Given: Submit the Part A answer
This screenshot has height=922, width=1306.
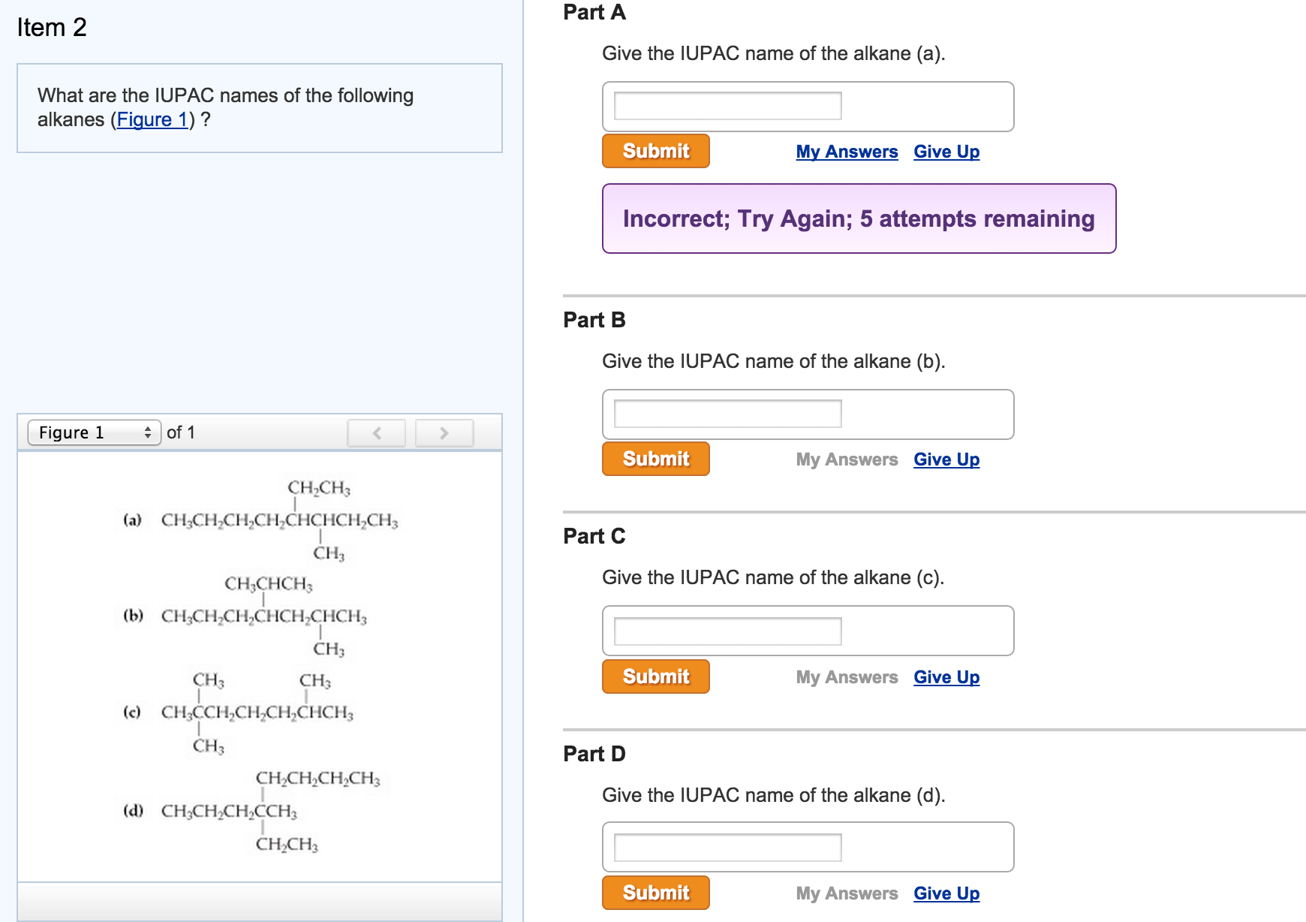Looking at the screenshot, I should tap(656, 151).
